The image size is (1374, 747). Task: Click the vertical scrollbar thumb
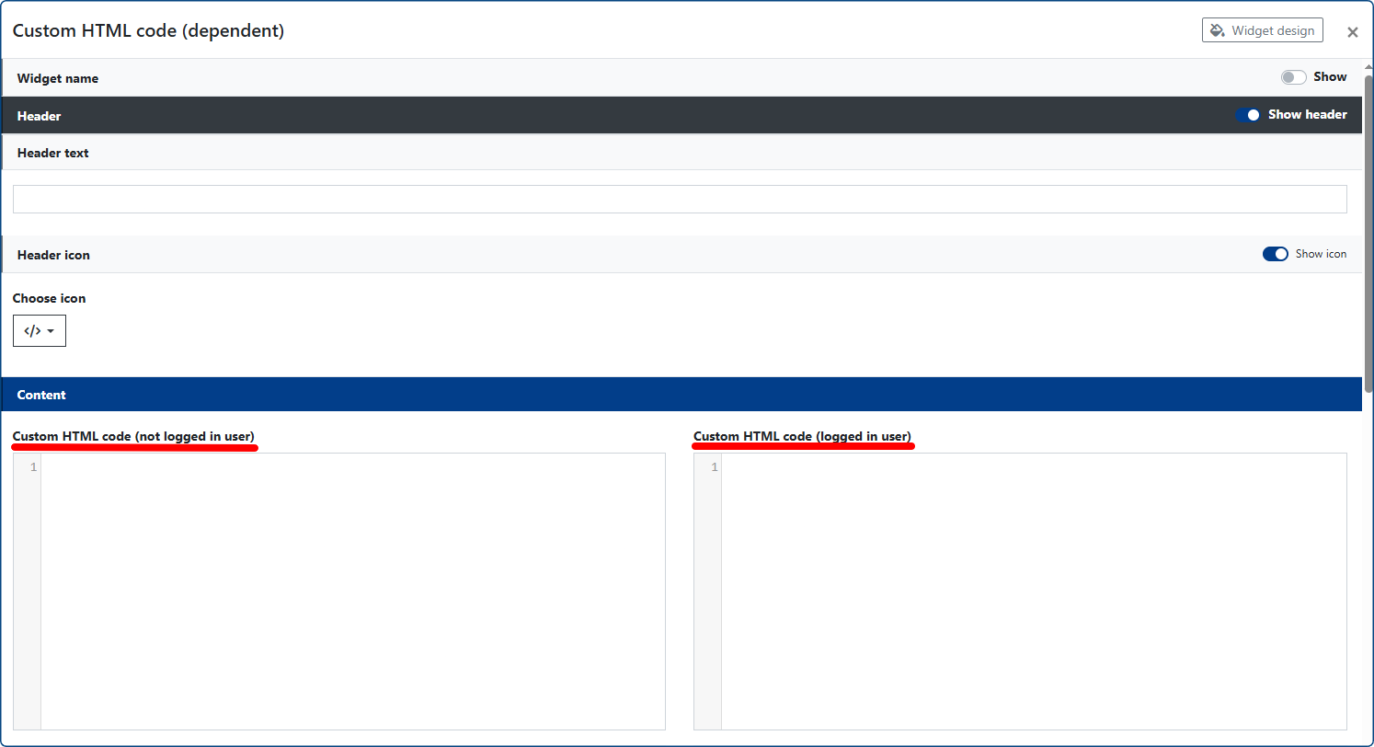(1368, 230)
